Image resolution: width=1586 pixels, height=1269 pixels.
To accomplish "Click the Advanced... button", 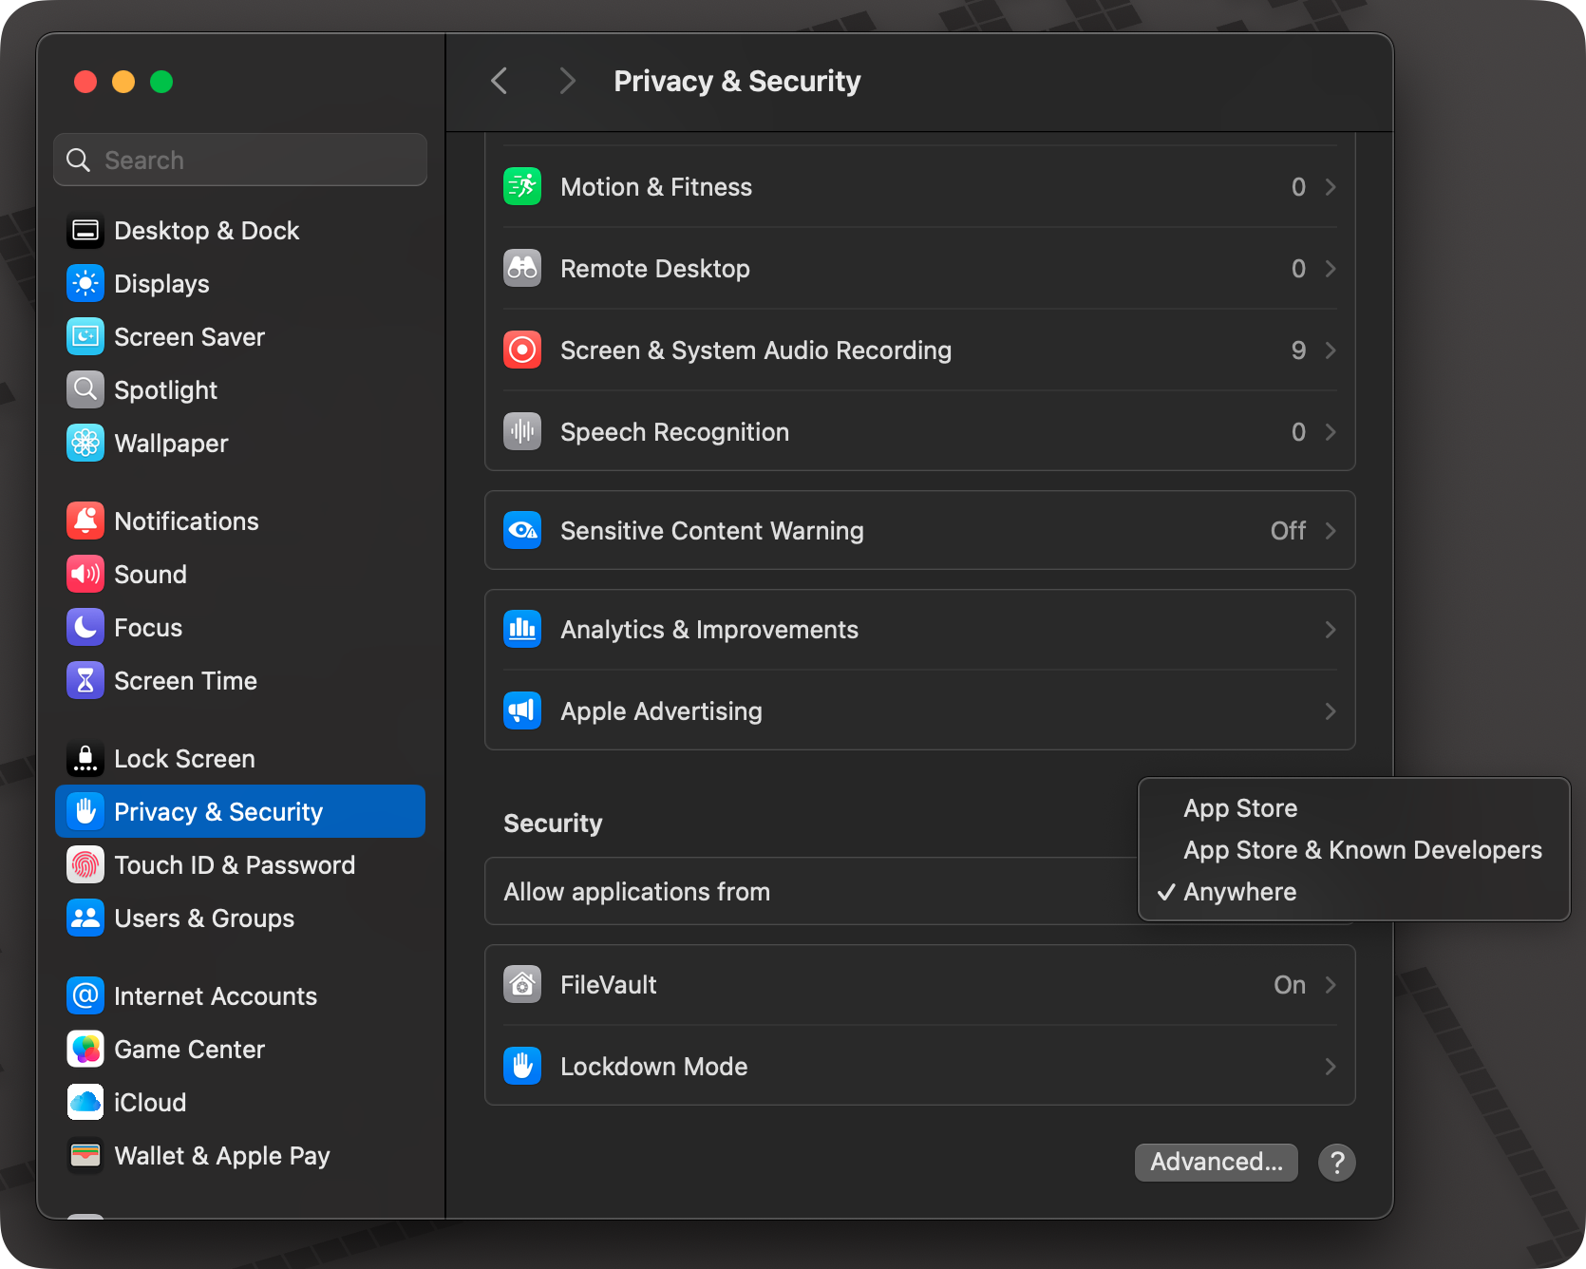I will click(1216, 1162).
